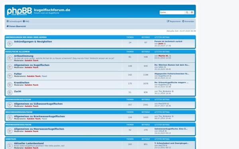Open moderator Pawel in Brackwasserkugelfischen row
This screenshot has height=149, width=239.
(x=44, y=119)
